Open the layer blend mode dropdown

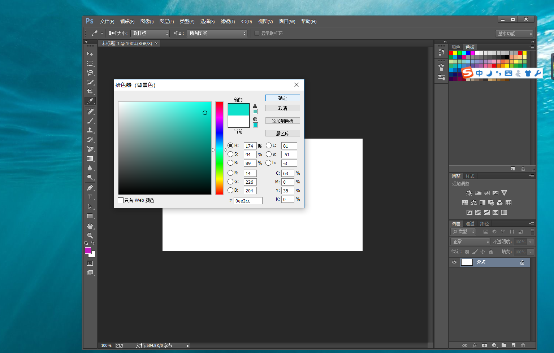[470, 241]
